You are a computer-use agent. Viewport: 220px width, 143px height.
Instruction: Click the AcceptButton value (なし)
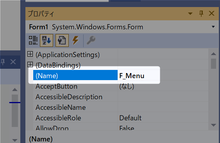coord(127,86)
